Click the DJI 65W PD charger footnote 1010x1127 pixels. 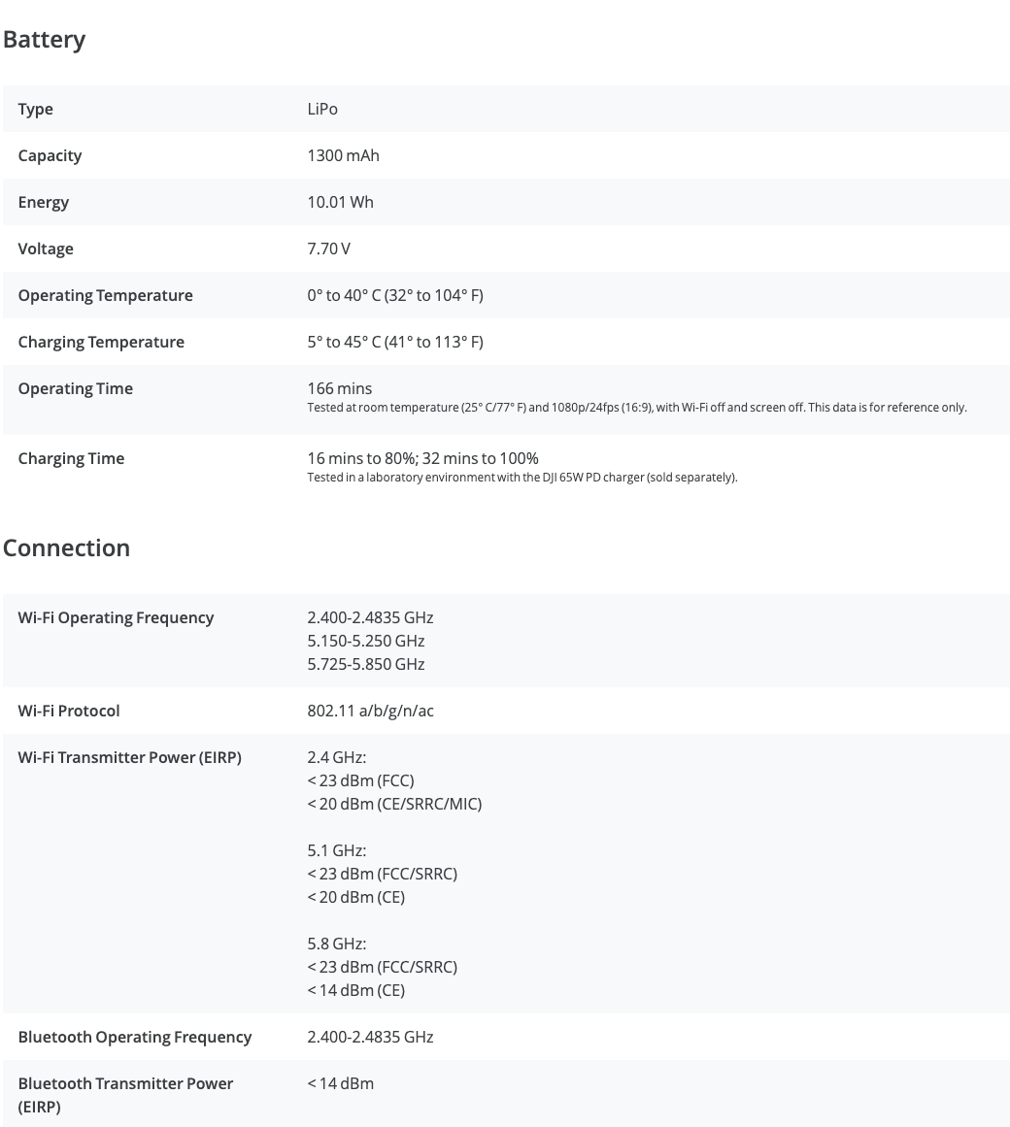pyautogui.click(x=522, y=478)
